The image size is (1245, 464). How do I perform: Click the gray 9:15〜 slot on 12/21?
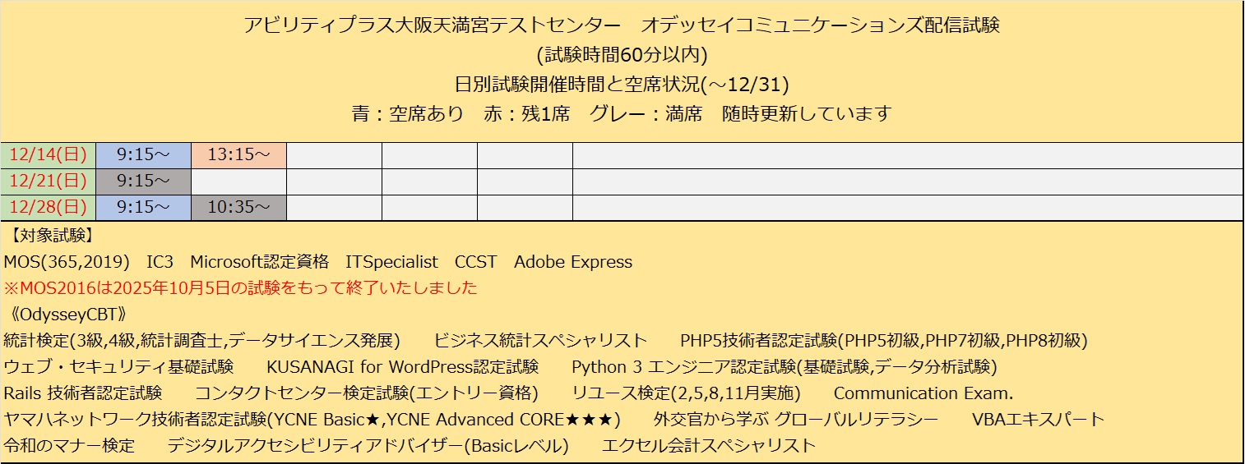(143, 181)
